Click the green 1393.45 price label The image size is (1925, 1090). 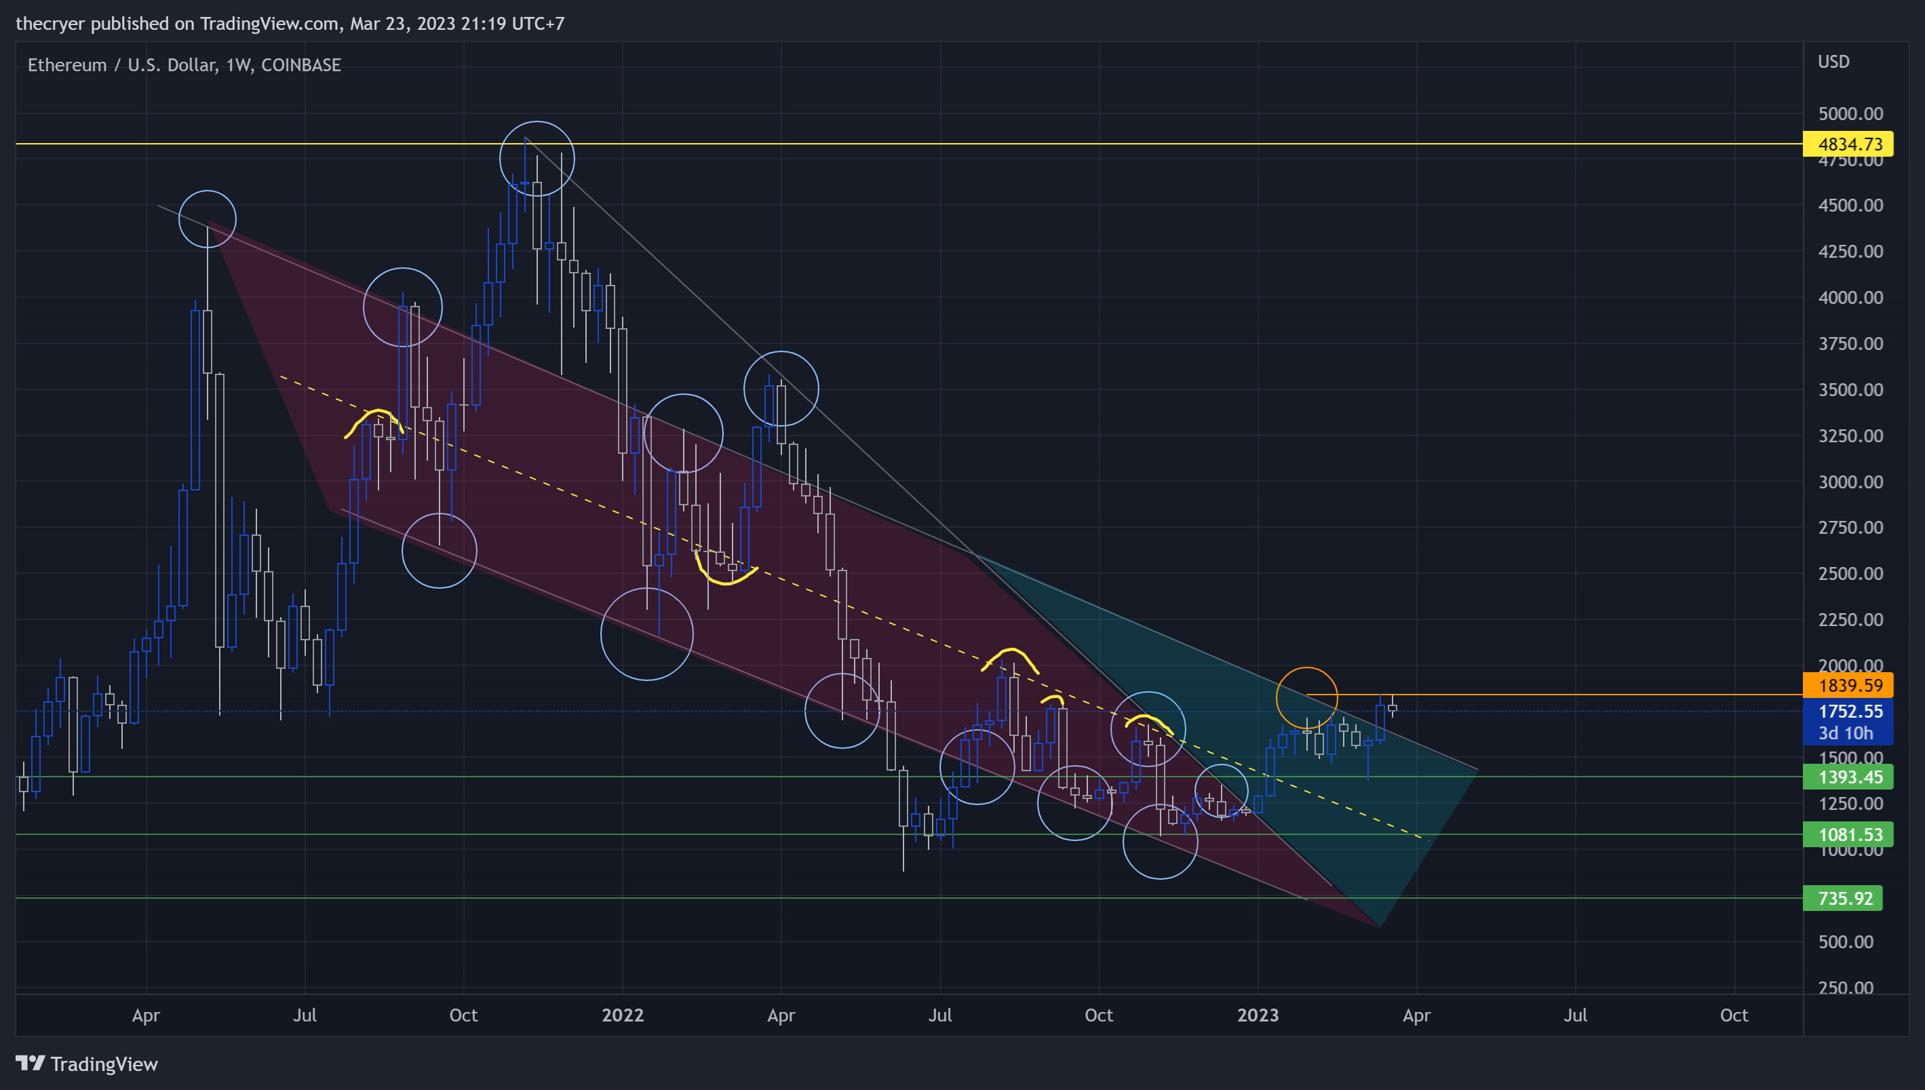click(x=1848, y=777)
